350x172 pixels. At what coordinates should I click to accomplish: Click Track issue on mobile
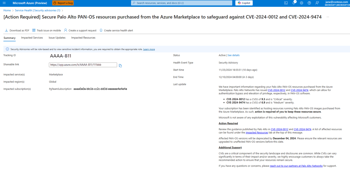(46, 30)
